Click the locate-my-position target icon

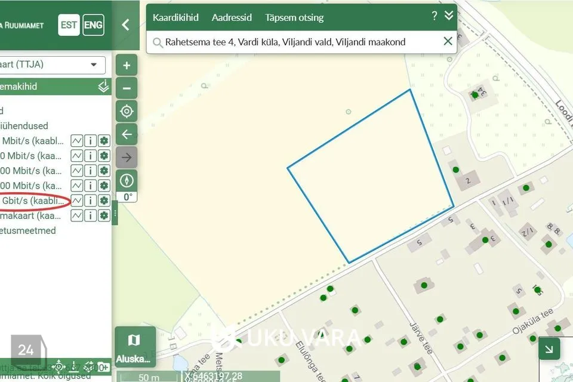(127, 111)
